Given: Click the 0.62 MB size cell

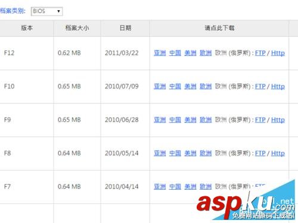Looking at the screenshot, I should click(77, 53).
